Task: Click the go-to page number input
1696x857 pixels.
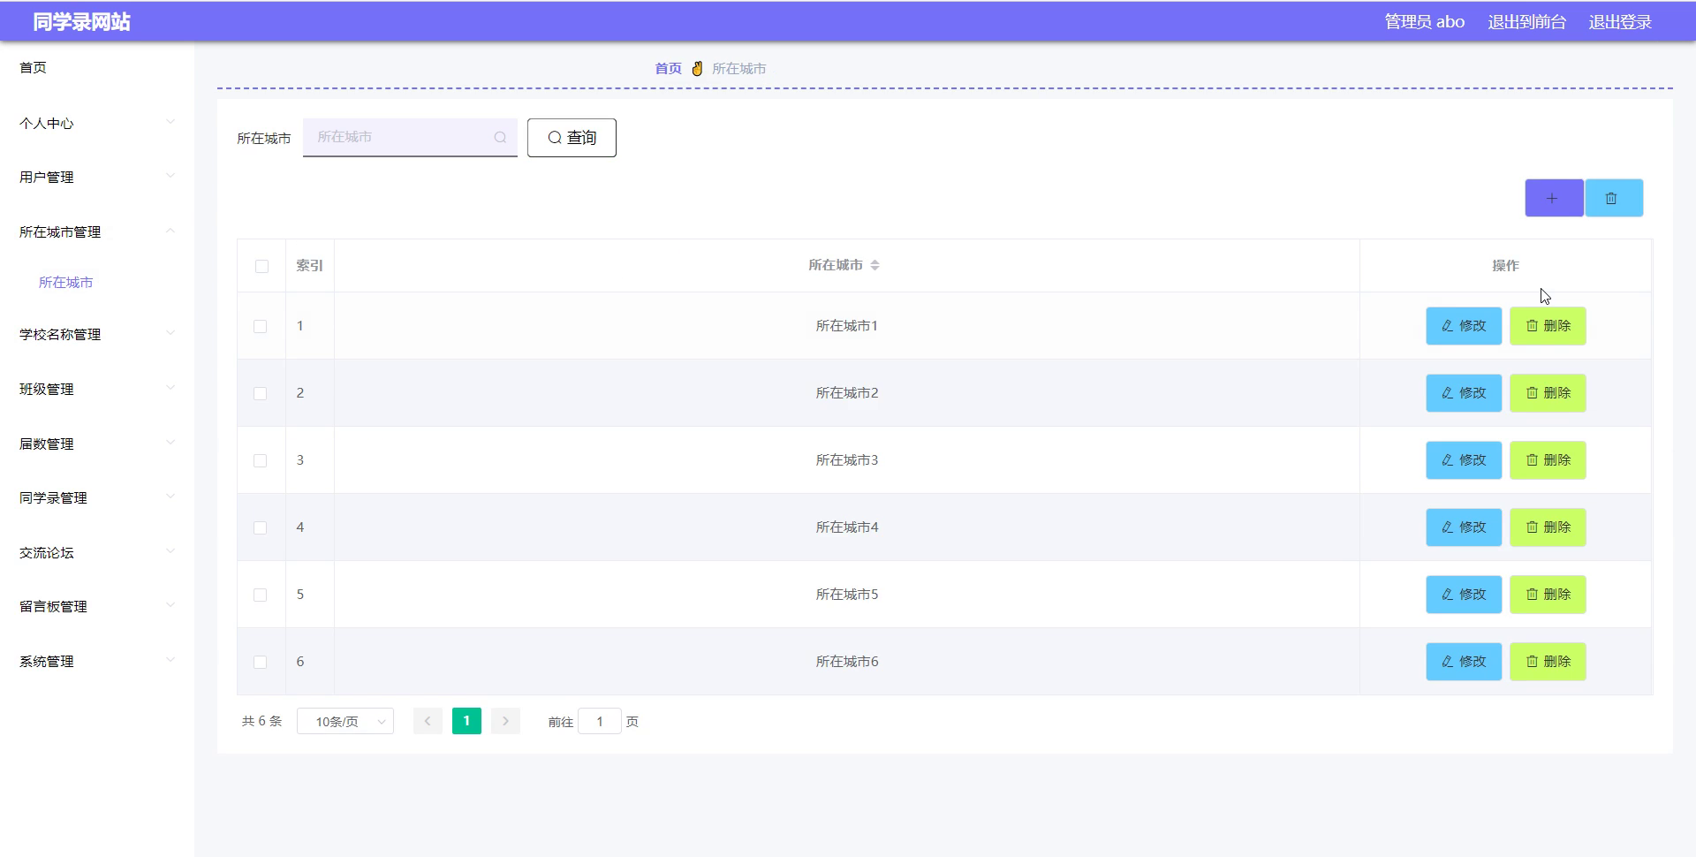Action: point(600,722)
